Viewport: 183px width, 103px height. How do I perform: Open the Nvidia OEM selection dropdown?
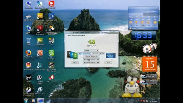91,51
